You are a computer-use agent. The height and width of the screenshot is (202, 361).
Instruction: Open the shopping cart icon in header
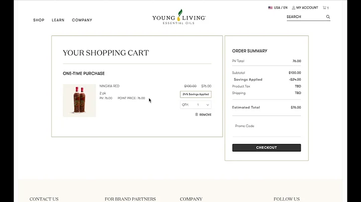coord(325,7)
